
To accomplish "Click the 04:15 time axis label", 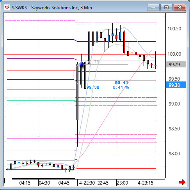I will [25, 183].
